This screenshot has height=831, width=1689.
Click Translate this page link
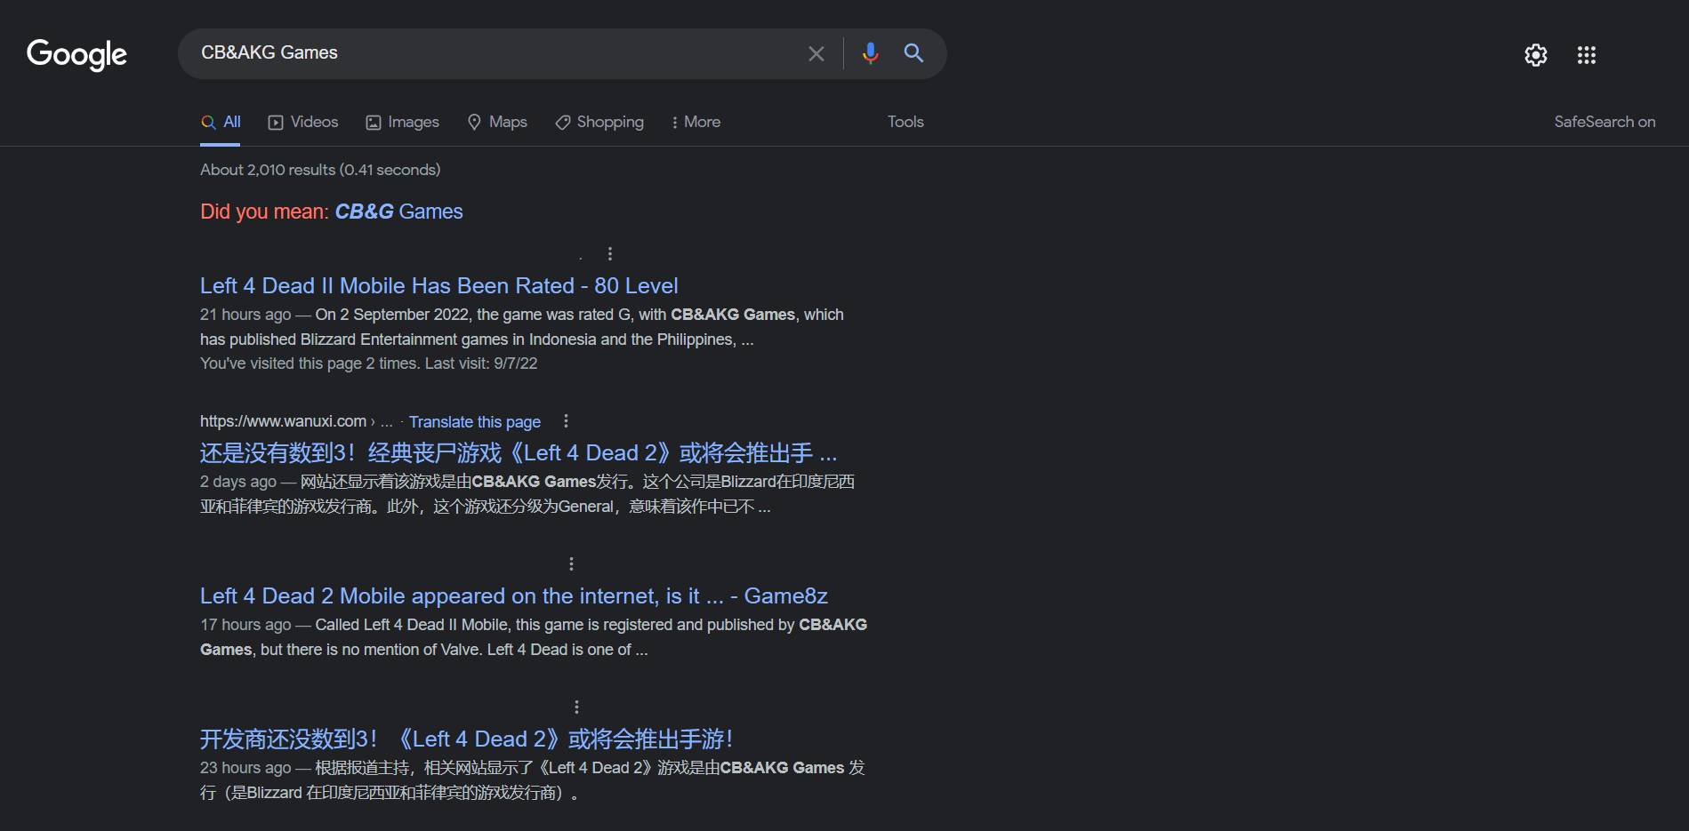[x=475, y=422]
